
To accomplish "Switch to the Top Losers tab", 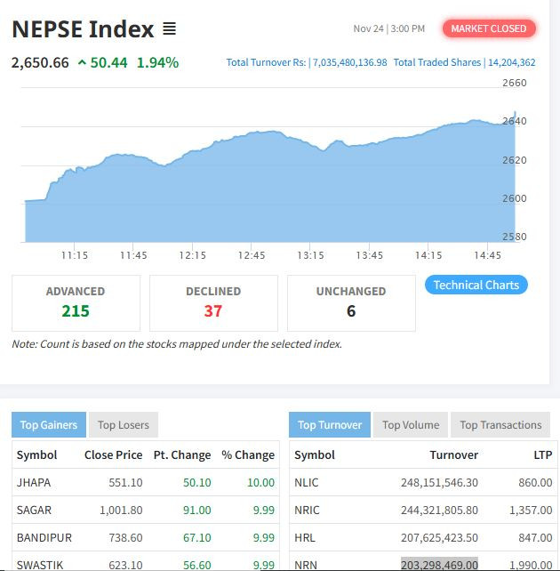I will tap(123, 425).
